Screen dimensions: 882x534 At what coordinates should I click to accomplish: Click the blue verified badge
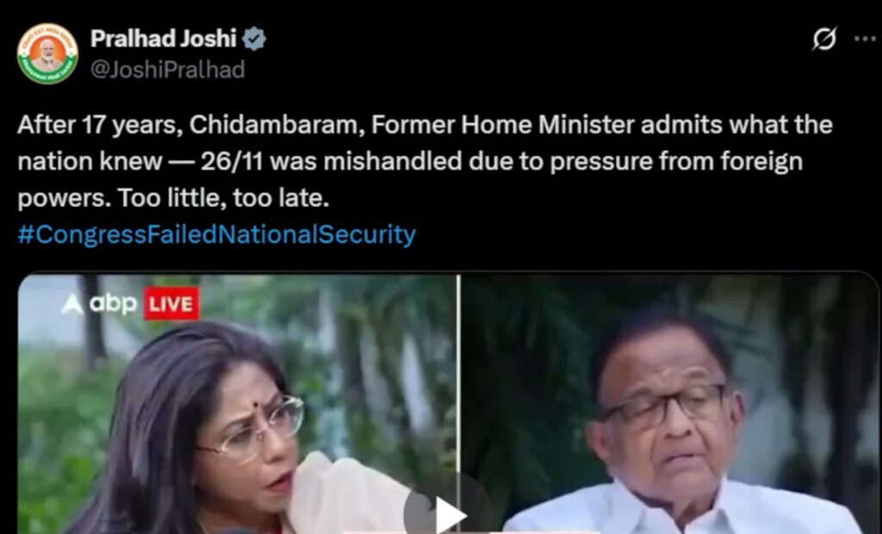[x=254, y=39]
